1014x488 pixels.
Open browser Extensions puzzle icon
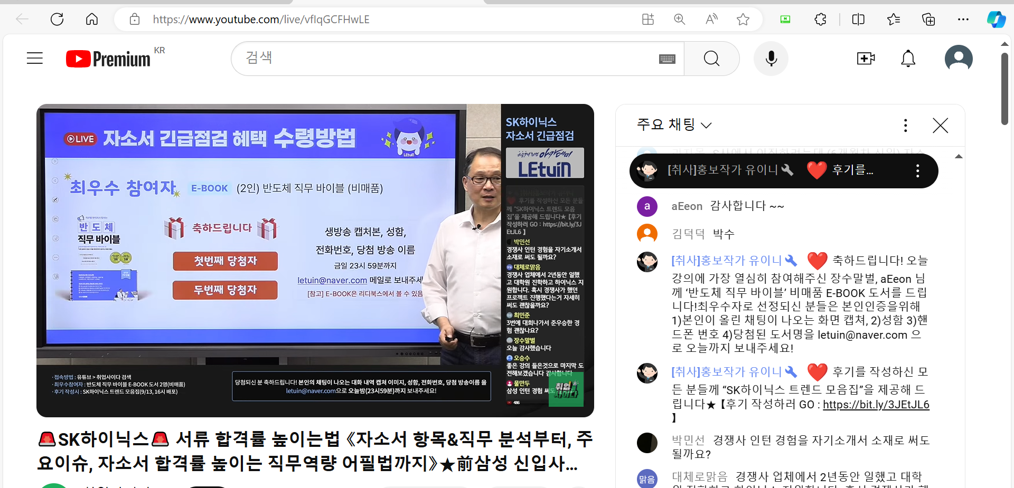(x=820, y=20)
